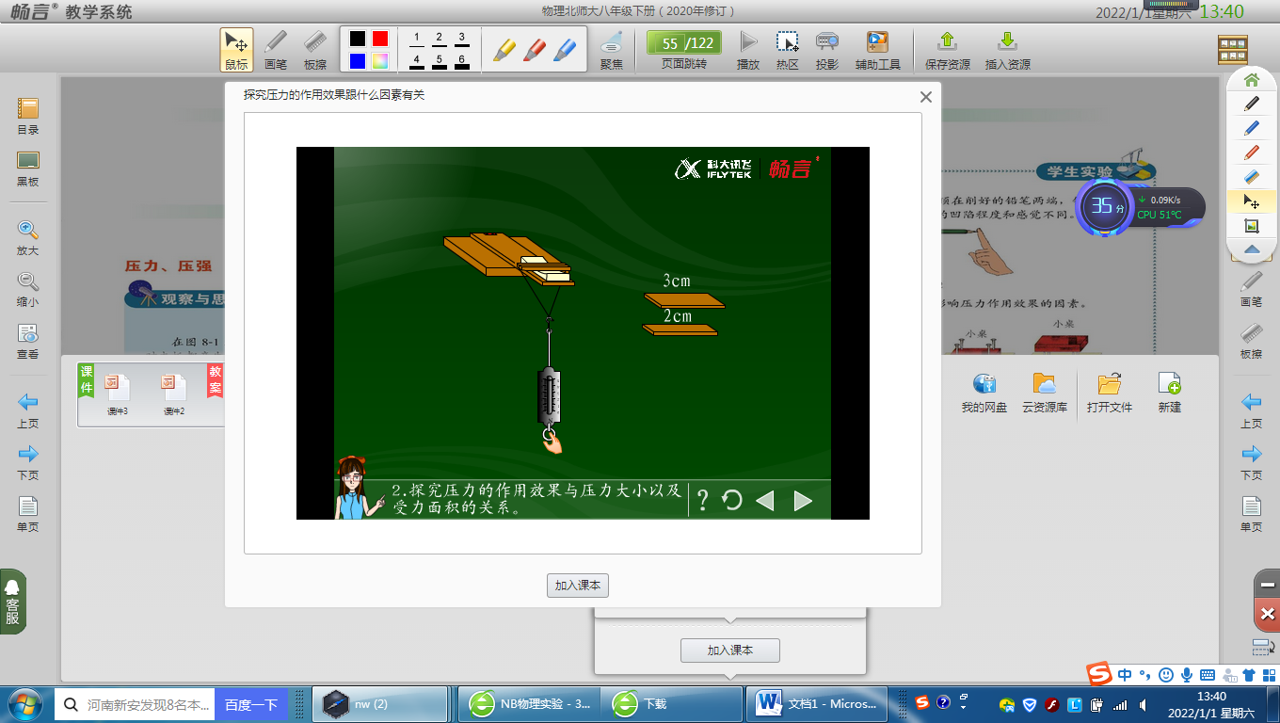Choose the red color swatch

(380, 39)
